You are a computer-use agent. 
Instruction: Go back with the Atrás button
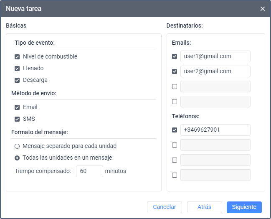(204, 207)
